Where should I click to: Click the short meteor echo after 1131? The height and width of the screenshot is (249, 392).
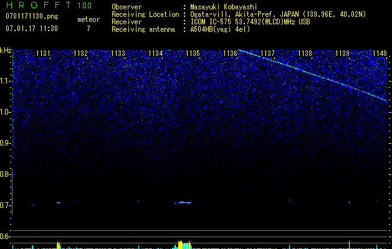click(x=59, y=202)
